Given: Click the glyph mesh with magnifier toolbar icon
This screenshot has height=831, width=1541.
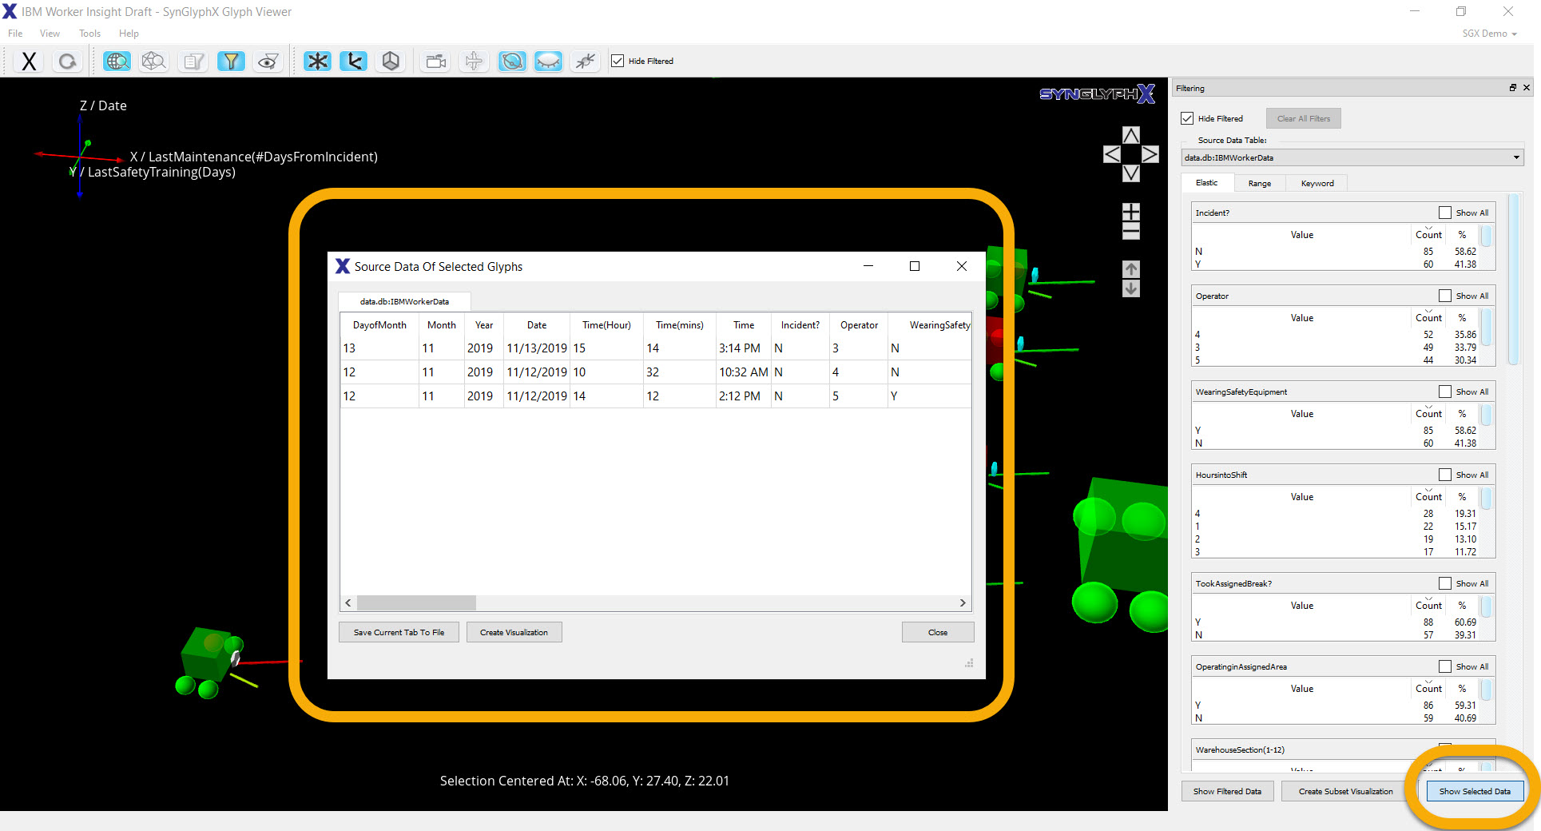Looking at the screenshot, I should 153,62.
